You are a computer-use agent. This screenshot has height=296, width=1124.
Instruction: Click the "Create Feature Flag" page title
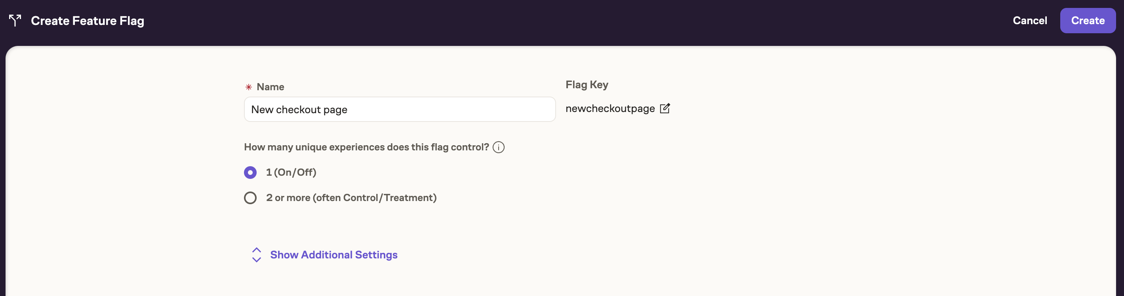(x=87, y=21)
